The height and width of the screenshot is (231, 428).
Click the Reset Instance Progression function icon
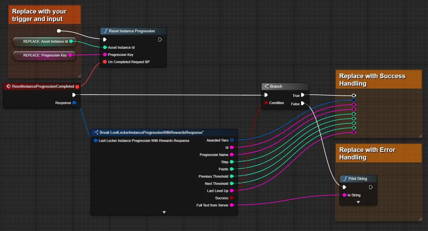[105, 31]
